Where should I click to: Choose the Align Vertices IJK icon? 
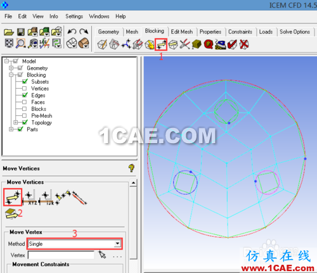46,198
